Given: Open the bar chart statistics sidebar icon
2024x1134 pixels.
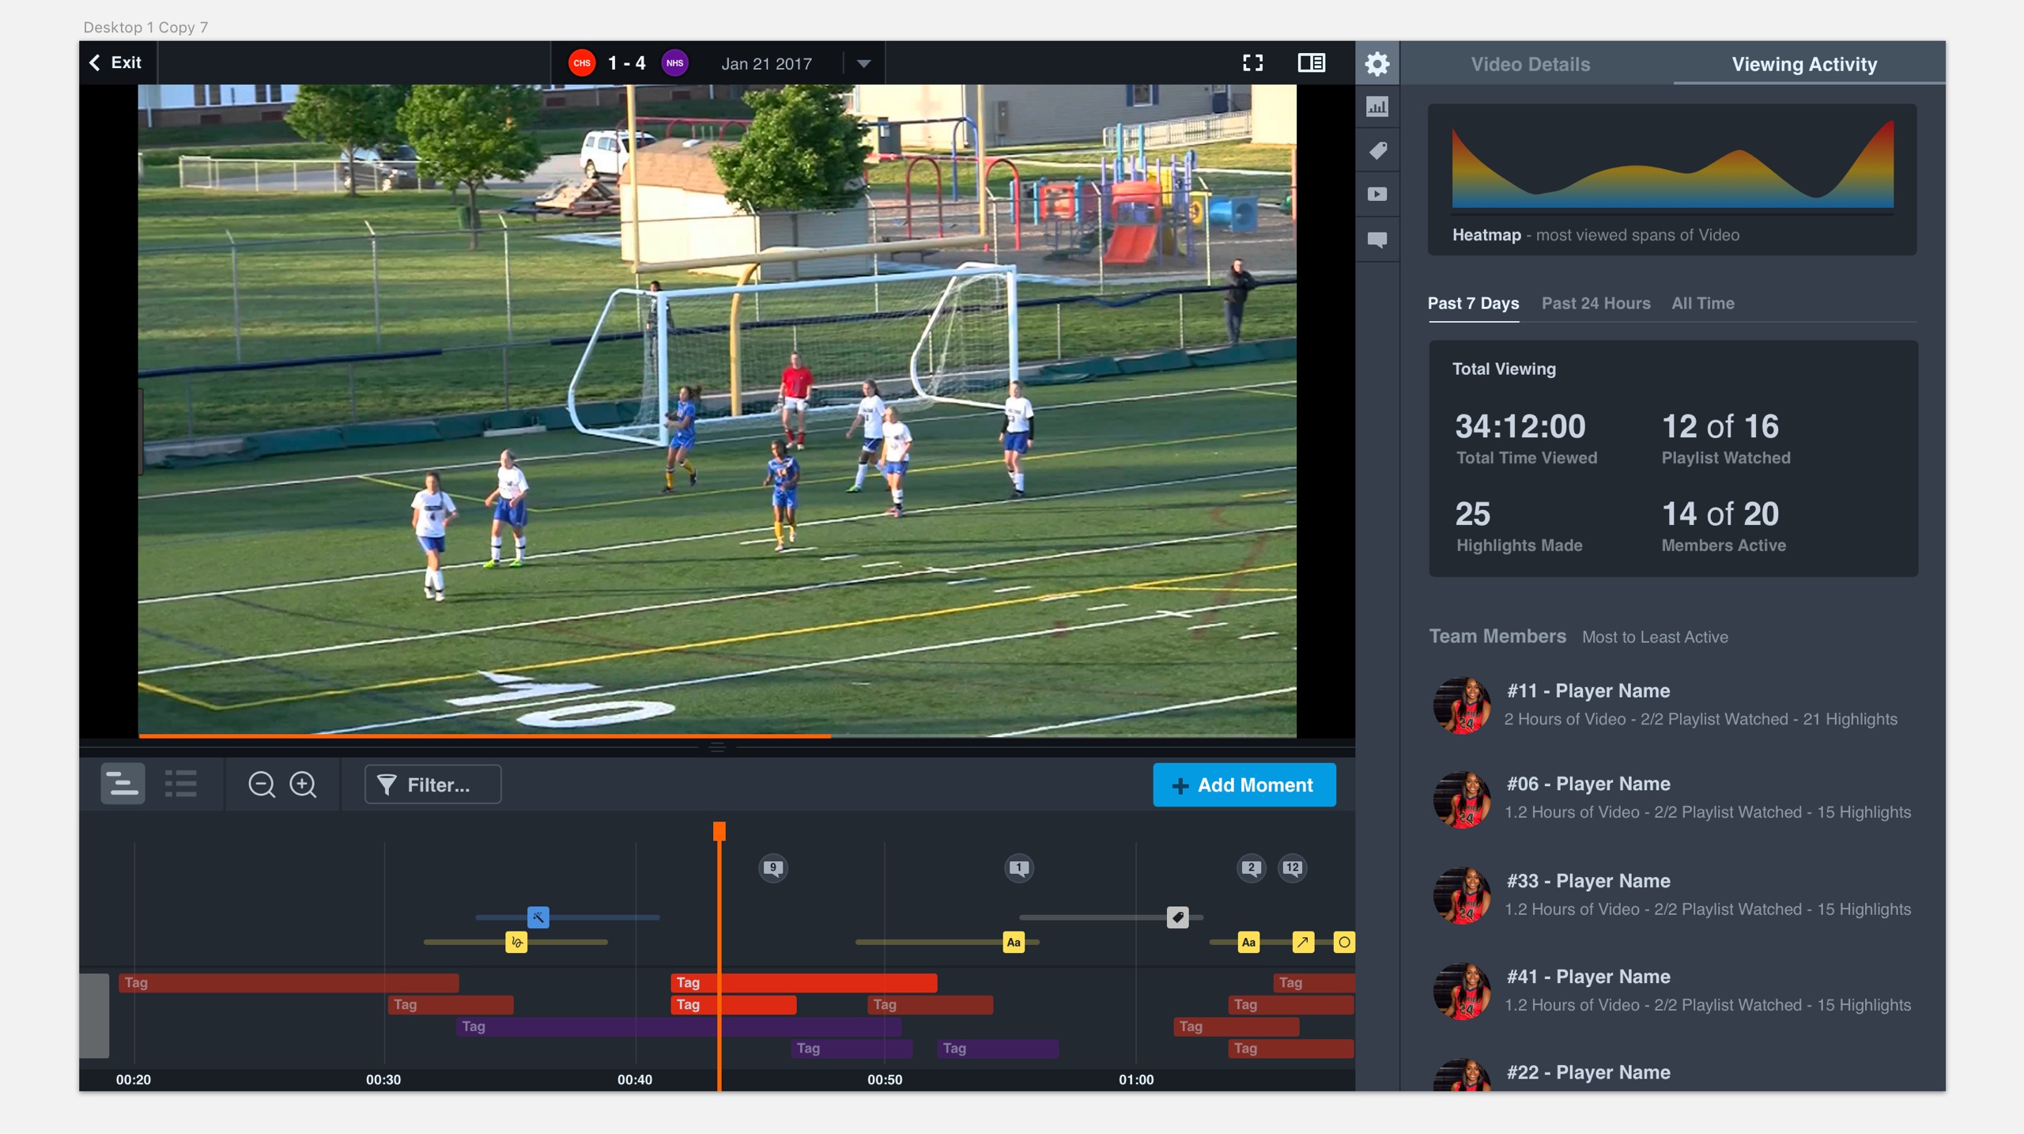Looking at the screenshot, I should tap(1376, 106).
